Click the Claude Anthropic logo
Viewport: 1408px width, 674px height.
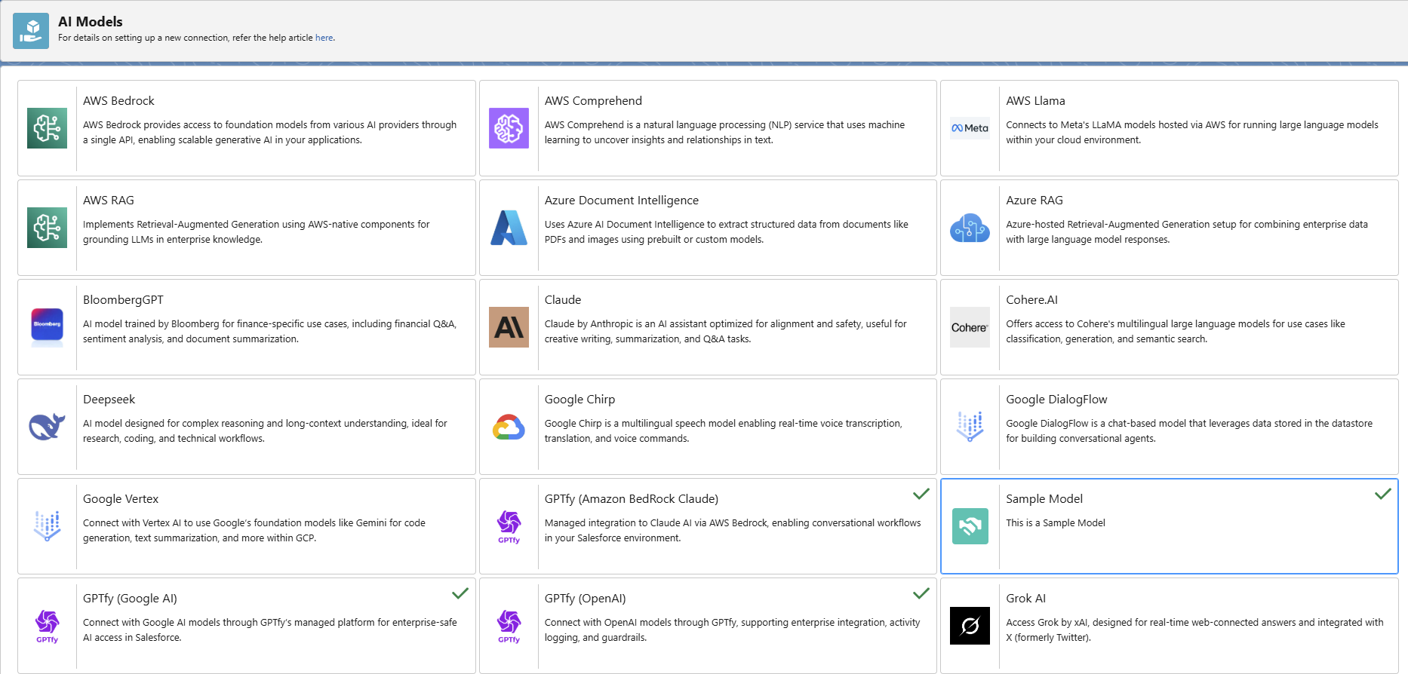(509, 327)
